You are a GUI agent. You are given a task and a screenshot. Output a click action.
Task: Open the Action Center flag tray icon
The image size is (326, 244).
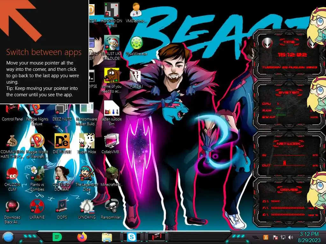275,237
